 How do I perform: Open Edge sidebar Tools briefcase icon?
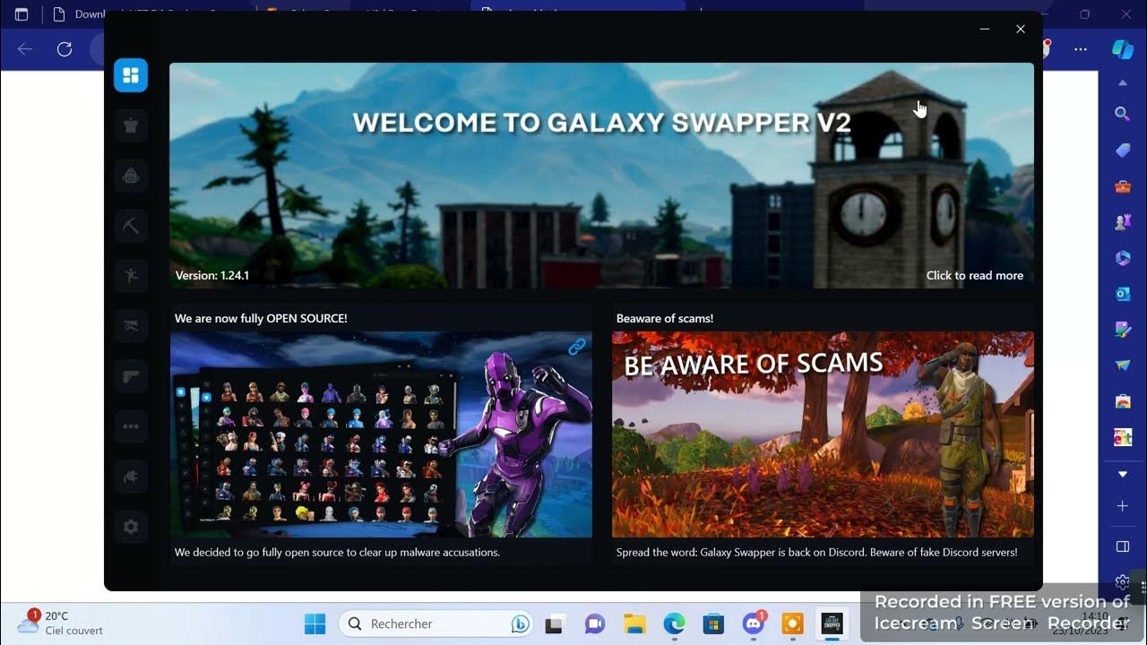tap(1122, 186)
